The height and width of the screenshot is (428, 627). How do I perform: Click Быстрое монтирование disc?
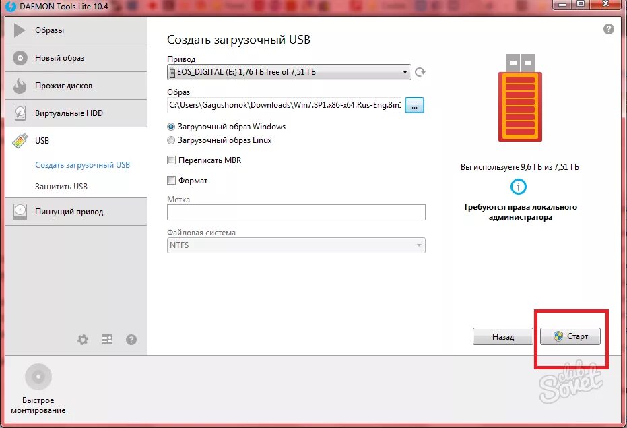38,377
